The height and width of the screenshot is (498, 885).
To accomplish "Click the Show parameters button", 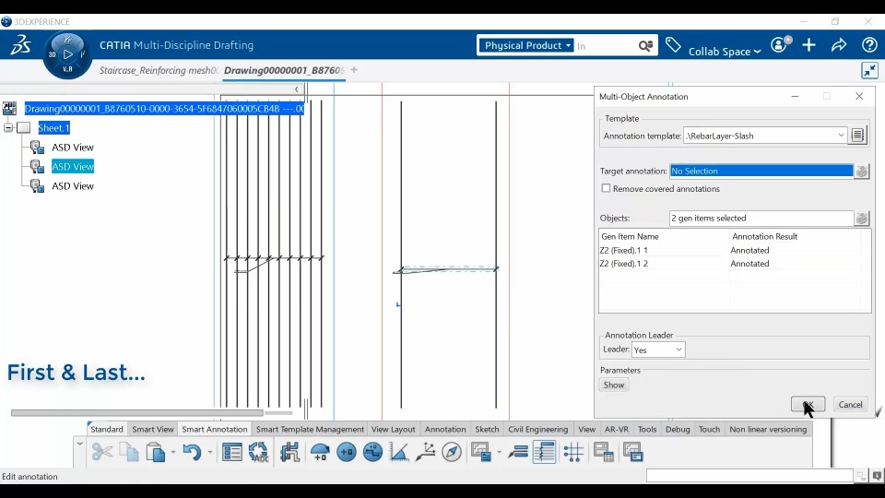I will pos(614,385).
